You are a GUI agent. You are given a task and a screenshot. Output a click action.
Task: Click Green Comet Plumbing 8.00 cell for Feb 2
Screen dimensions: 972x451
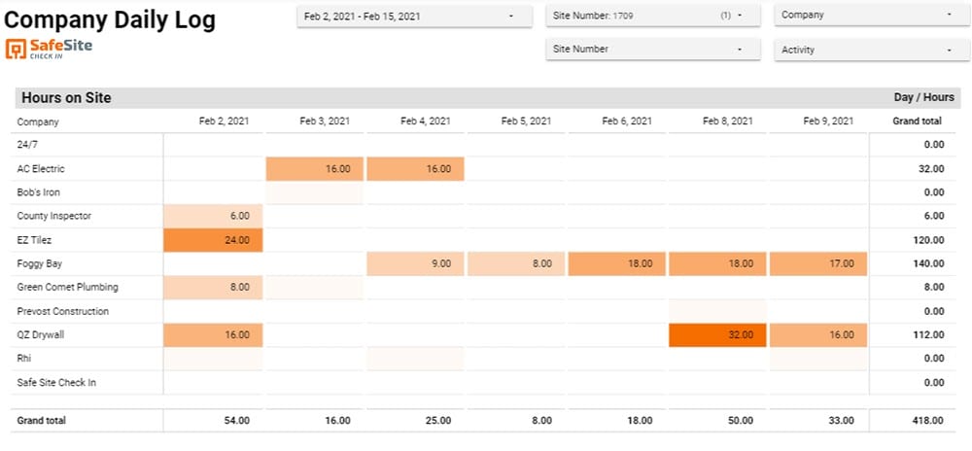(213, 288)
